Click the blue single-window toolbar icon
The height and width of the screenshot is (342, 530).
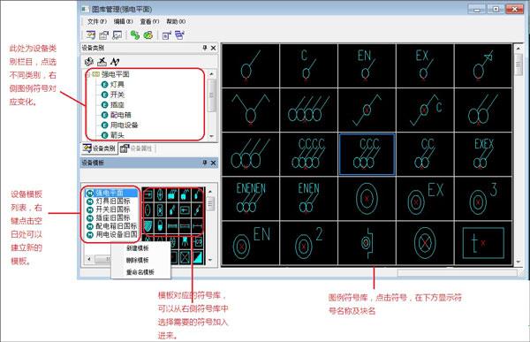point(166,34)
